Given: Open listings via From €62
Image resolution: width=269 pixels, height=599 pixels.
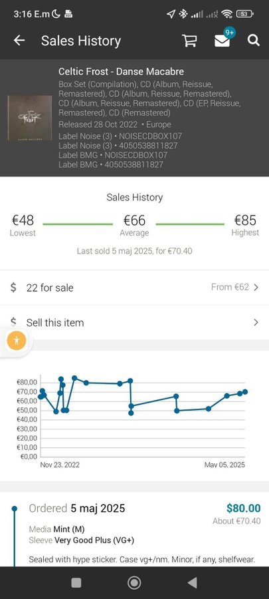Looking at the screenshot, I should click(x=230, y=287).
